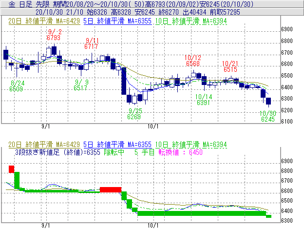The image size is (304, 231).
Task: Select the upper chart 20日 MA=6429 legend
Action: [44, 21]
